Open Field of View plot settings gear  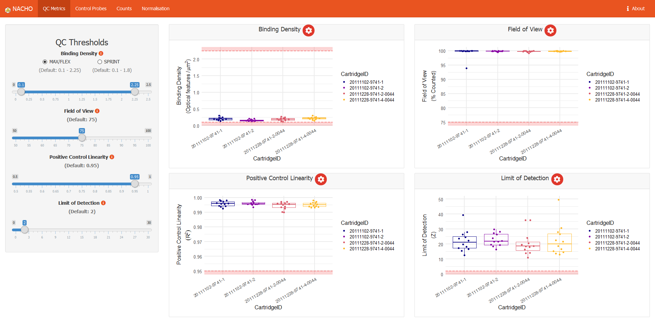[550, 30]
